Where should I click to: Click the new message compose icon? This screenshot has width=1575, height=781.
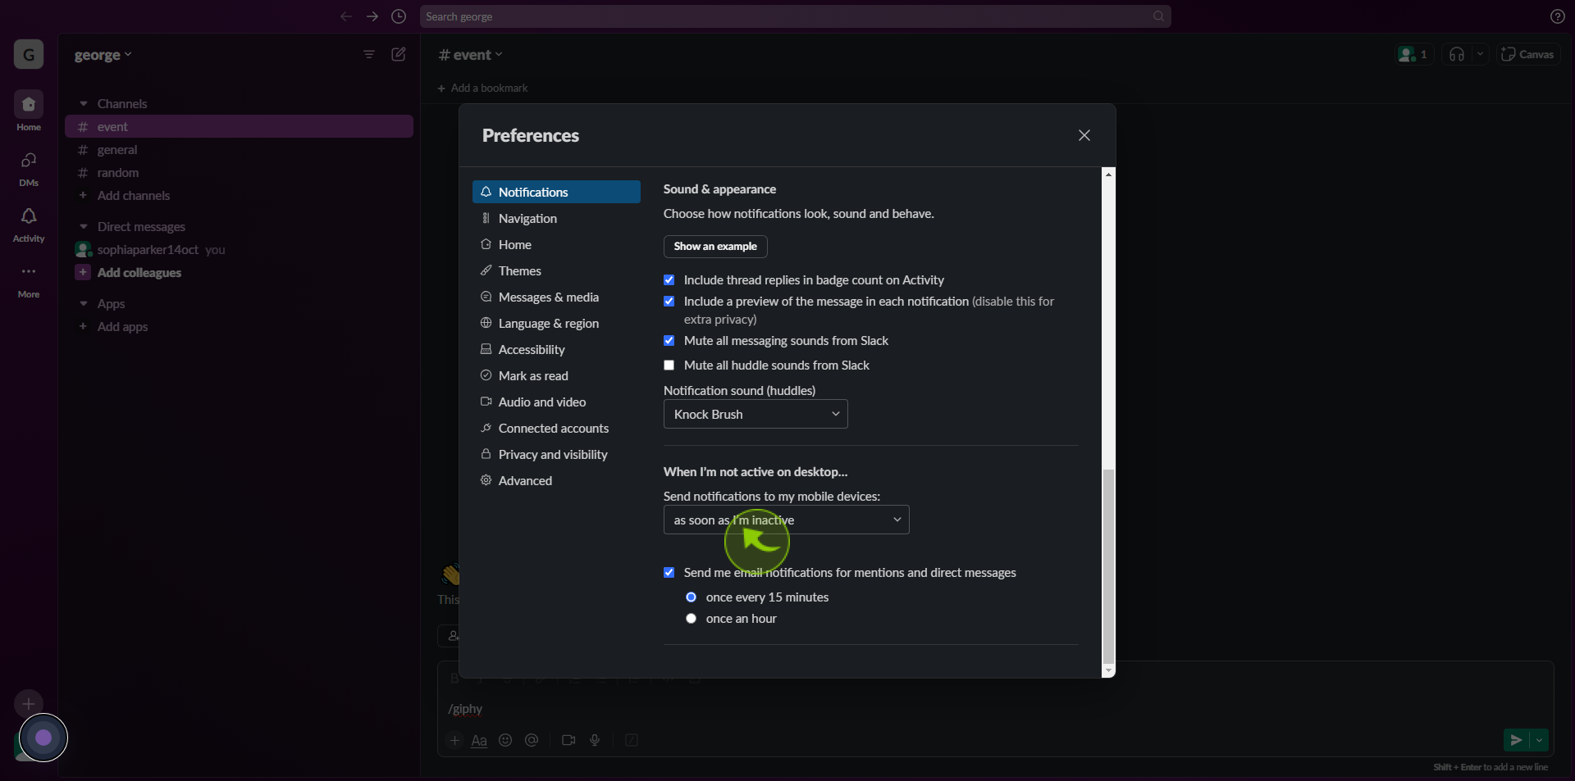pos(399,54)
